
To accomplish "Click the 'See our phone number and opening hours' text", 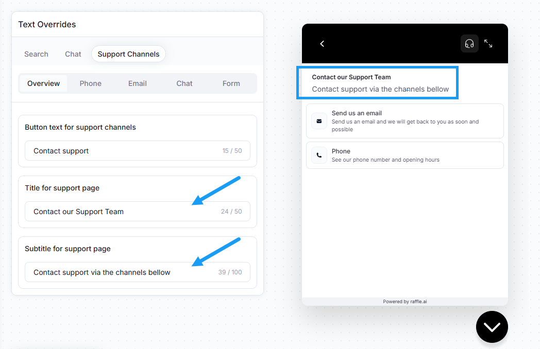I will point(385,160).
